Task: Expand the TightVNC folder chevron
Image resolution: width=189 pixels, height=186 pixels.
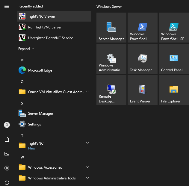Action: [x=87, y=143]
